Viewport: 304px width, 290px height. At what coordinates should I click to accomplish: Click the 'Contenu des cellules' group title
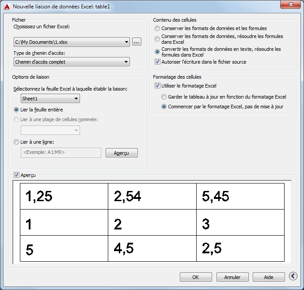pyautogui.click(x=175, y=20)
